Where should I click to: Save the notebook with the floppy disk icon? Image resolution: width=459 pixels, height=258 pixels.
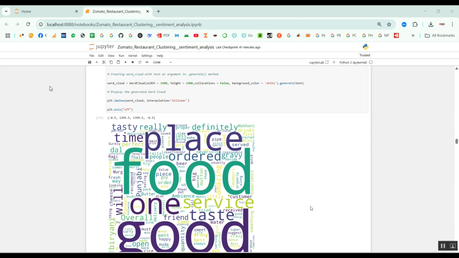tap(90, 62)
